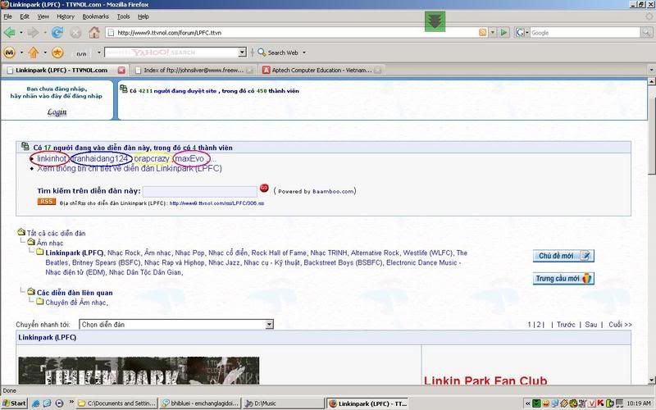The height and width of the screenshot is (410, 656).
Task: Click the Windows Start button
Action: coord(14,403)
